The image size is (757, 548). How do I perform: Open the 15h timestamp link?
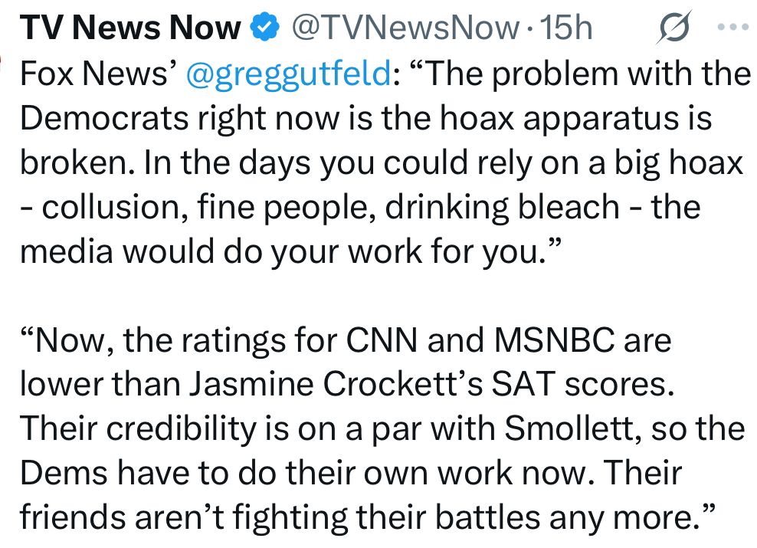566,28
